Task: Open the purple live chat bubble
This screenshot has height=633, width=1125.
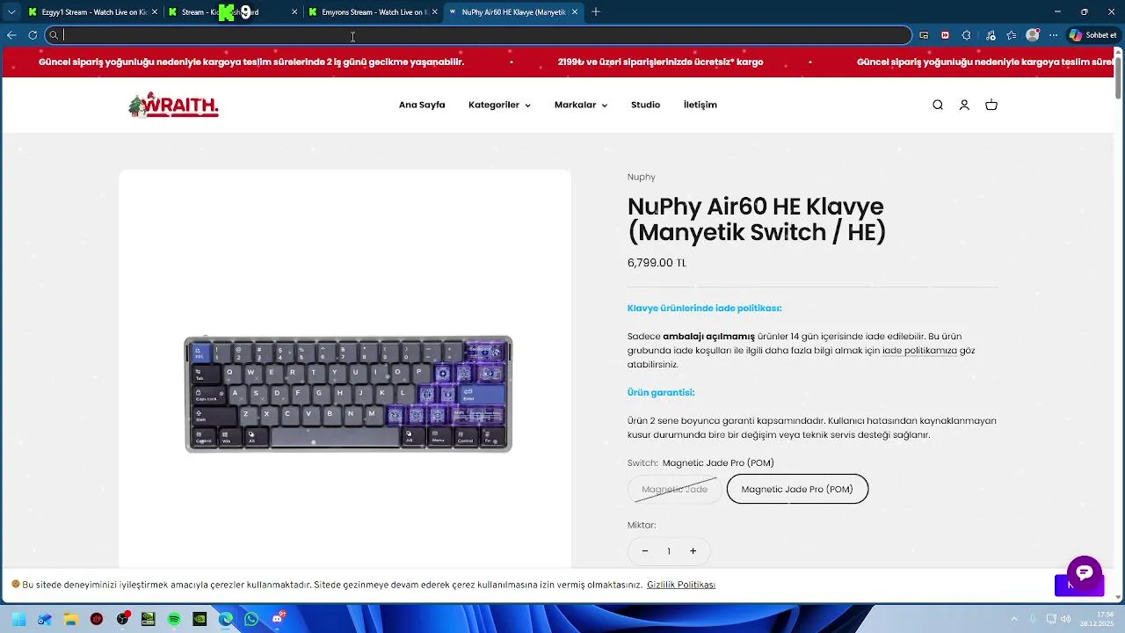Action: pyautogui.click(x=1085, y=573)
